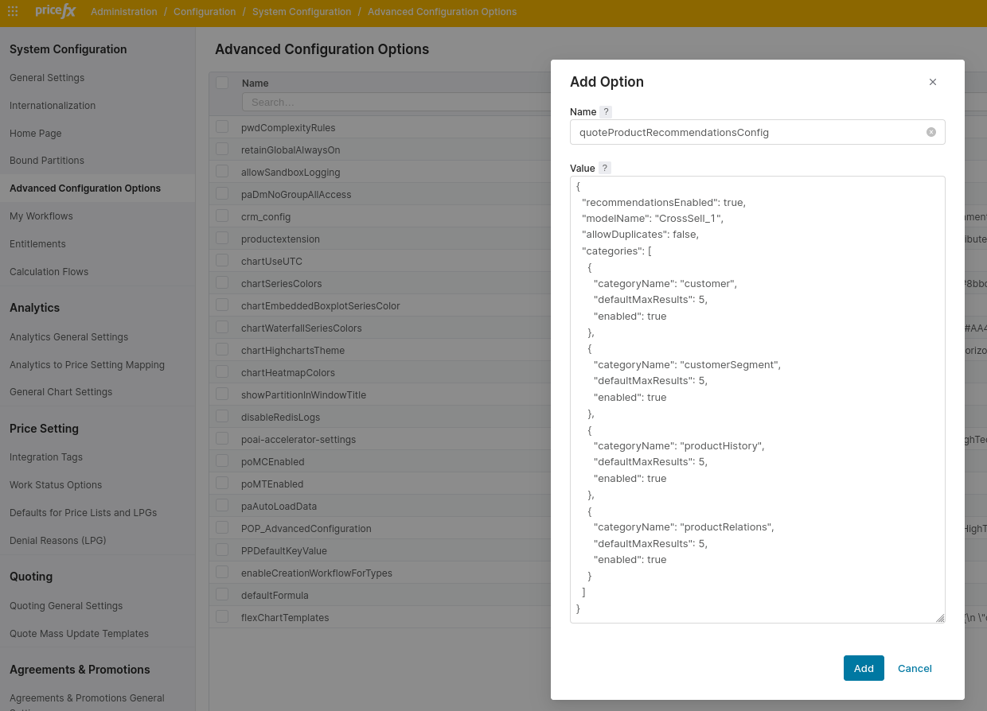Open General Settings in sidebar
The image size is (987, 711).
[x=47, y=78]
